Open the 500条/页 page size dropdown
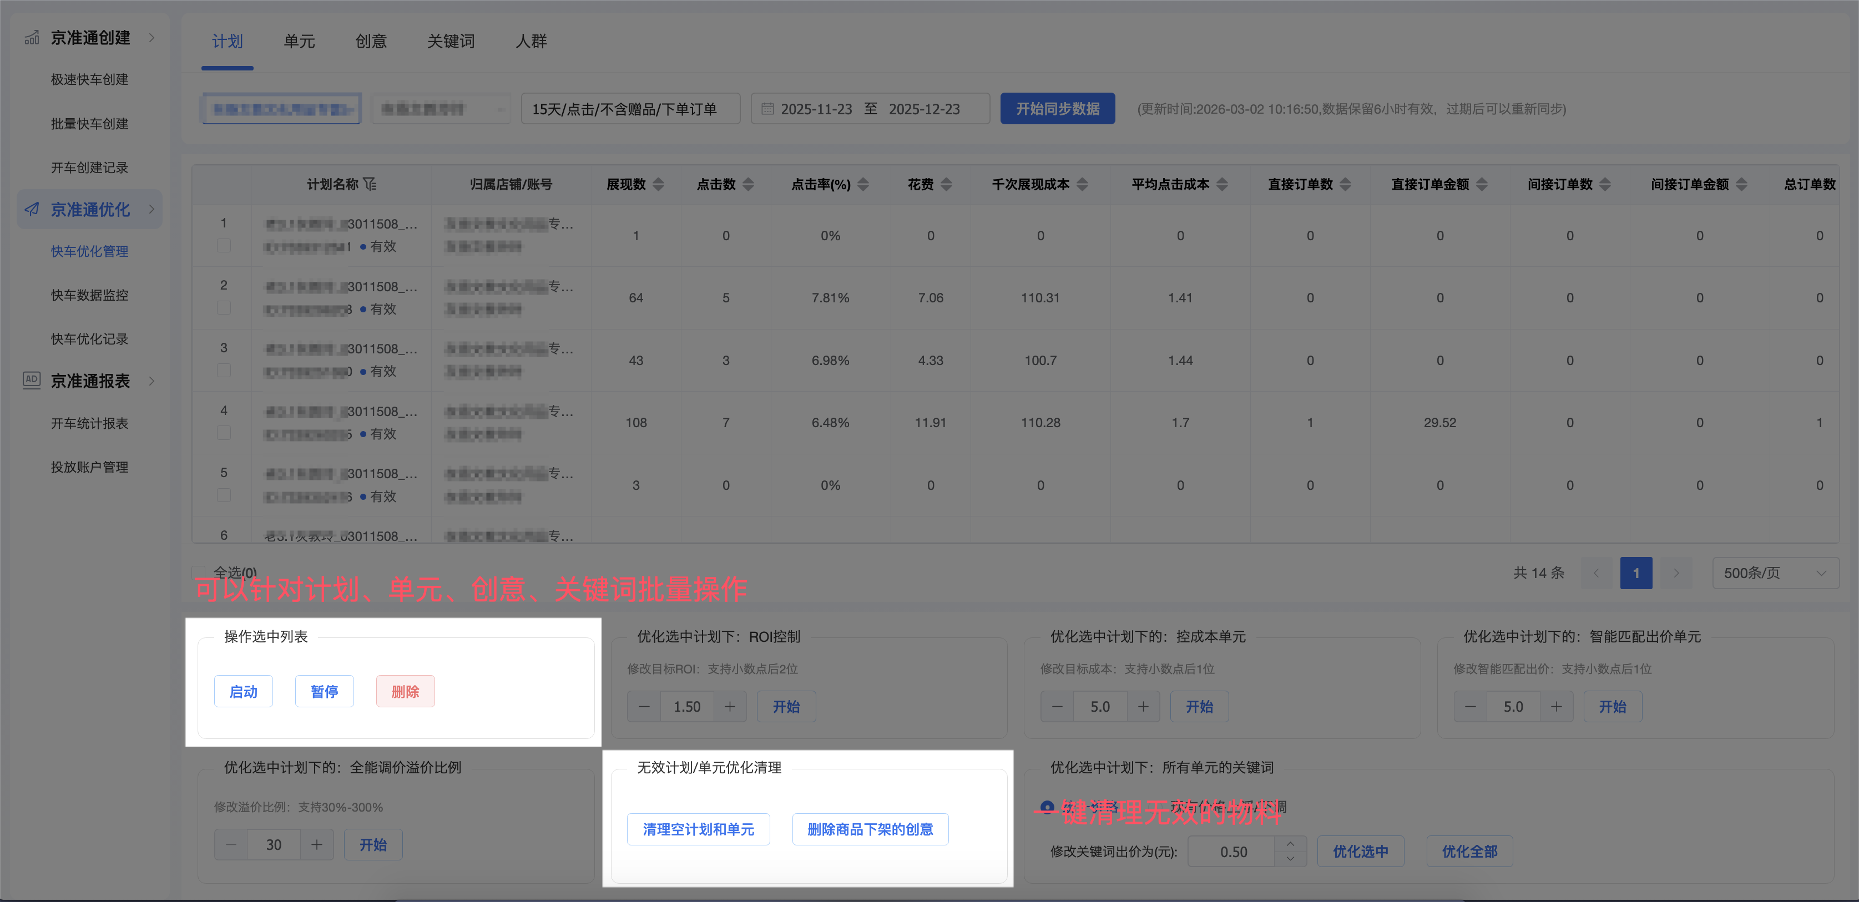The height and width of the screenshot is (902, 1859). tap(1775, 573)
